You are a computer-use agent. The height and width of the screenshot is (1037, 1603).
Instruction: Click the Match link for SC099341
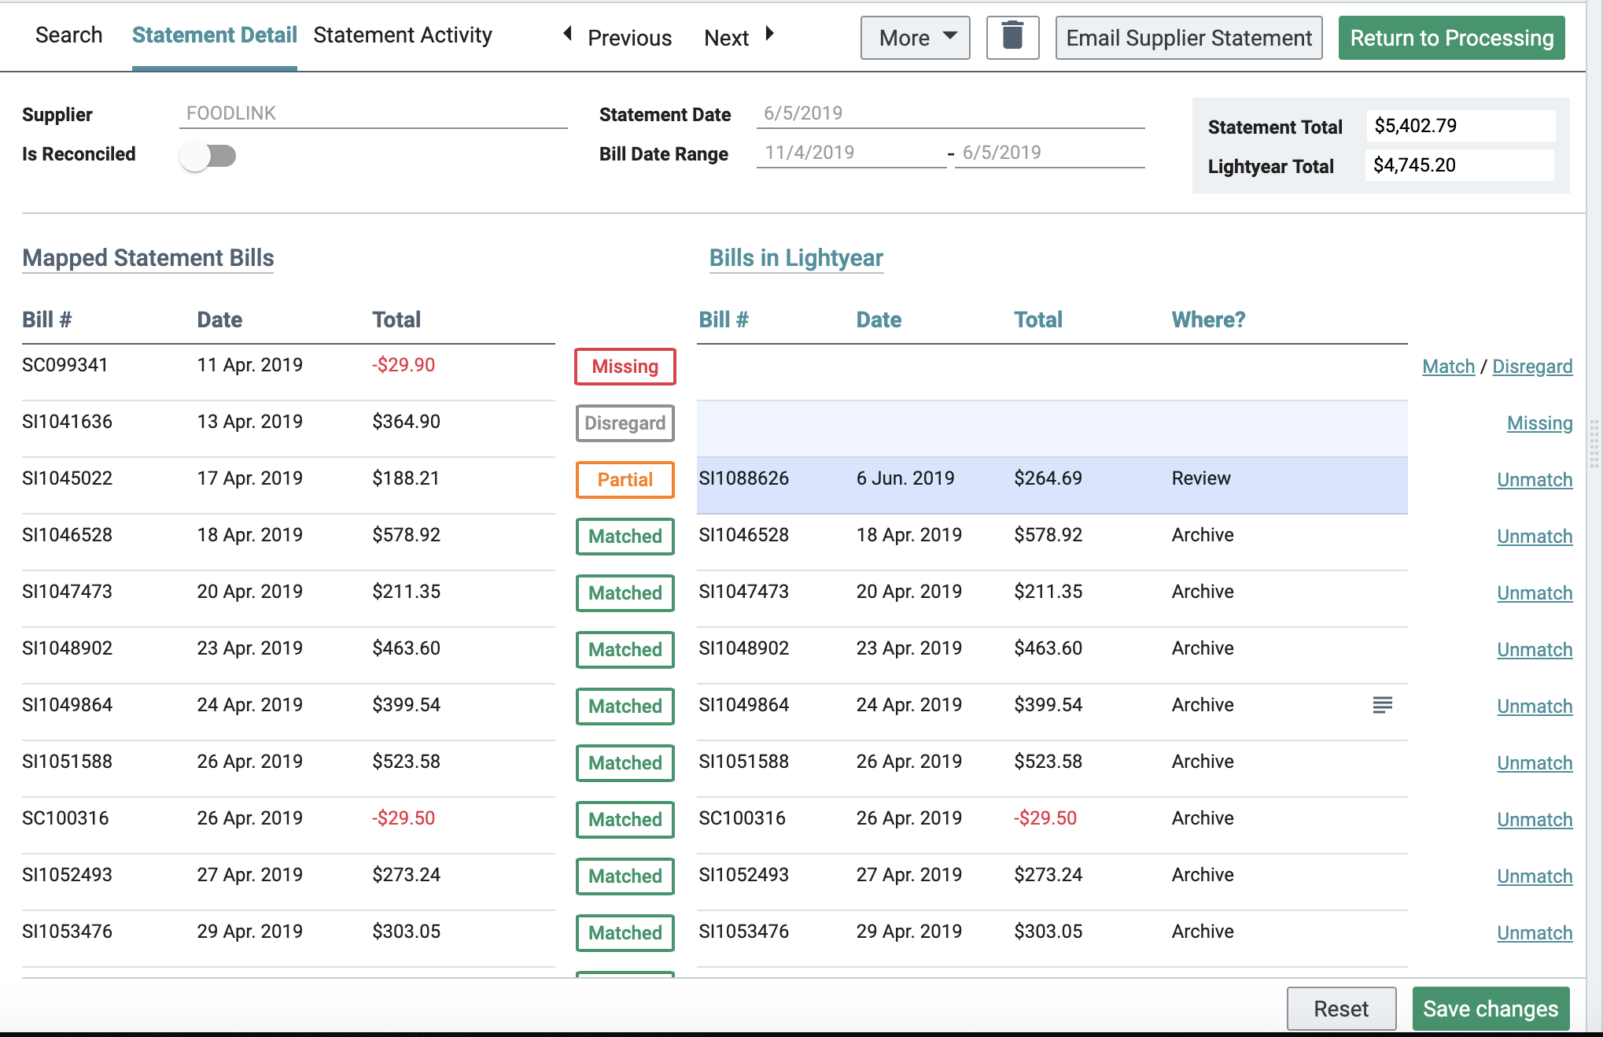click(1448, 367)
